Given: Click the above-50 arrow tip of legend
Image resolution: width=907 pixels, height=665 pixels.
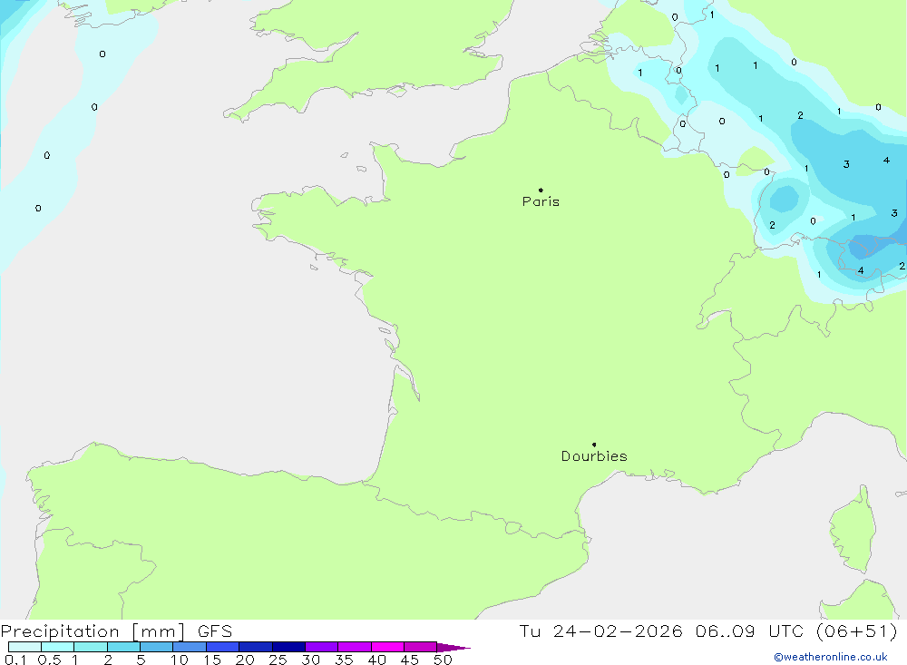Looking at the screenshot, I should click(454, 647).
